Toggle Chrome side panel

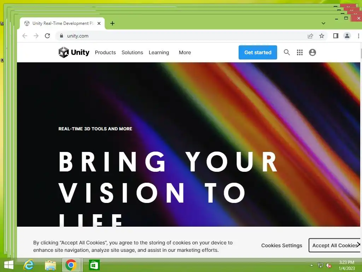pos(336,36)
